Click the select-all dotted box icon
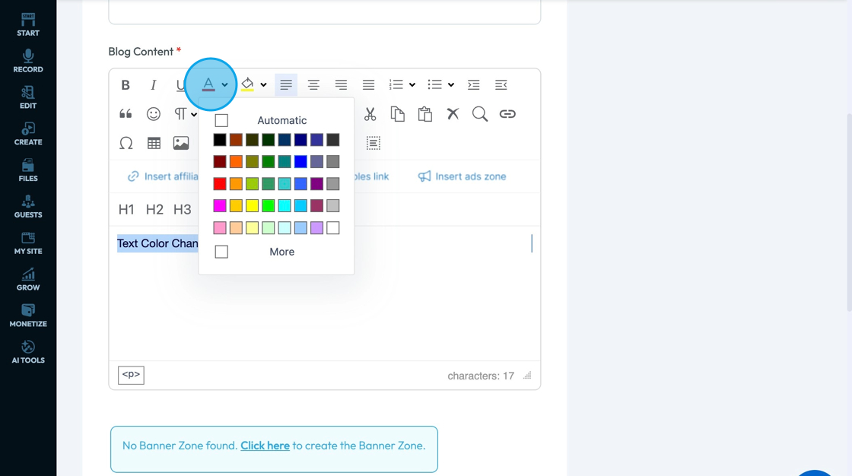852x476 pixels. (x=374, y=144)
